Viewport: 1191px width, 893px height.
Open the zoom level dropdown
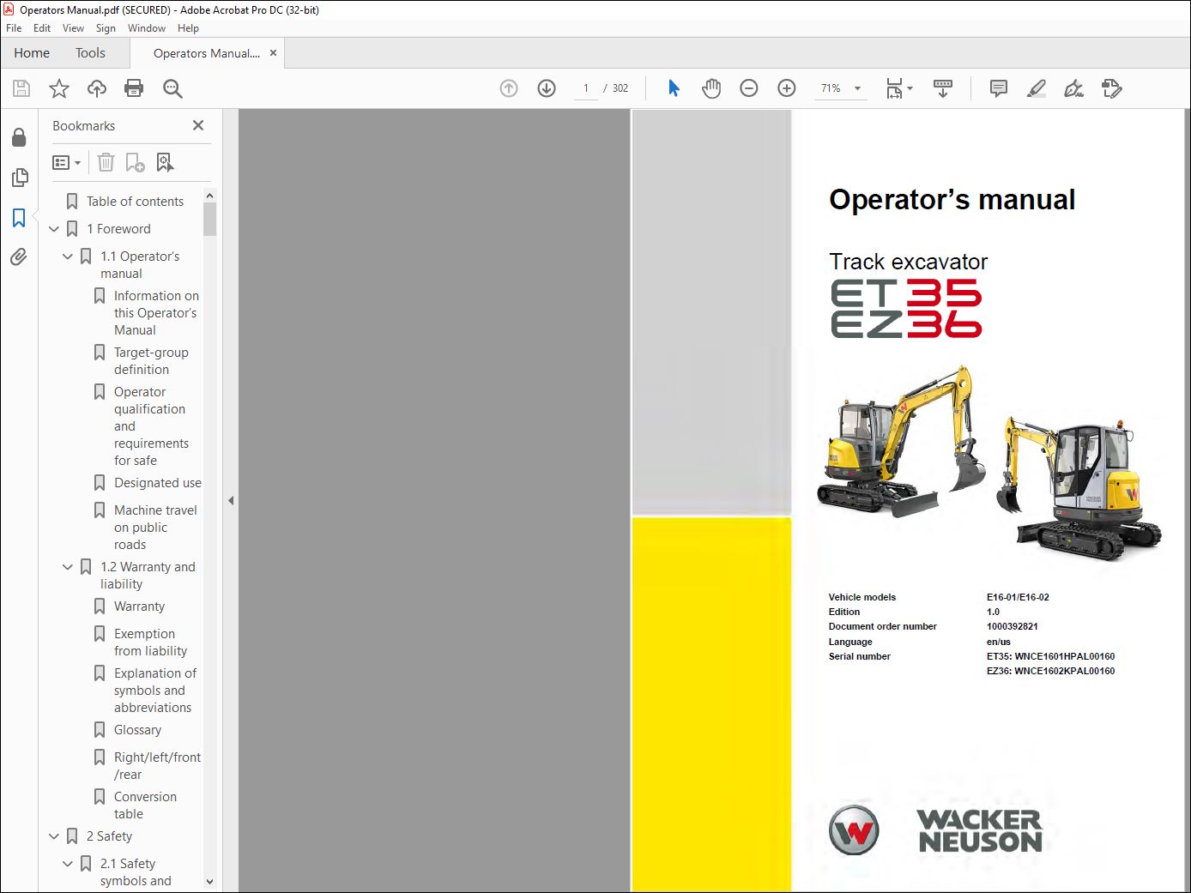click(857, 88)
